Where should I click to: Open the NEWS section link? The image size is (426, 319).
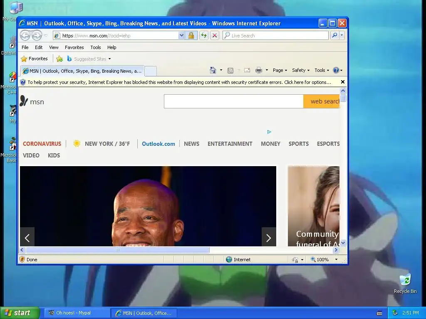[191, 144]
